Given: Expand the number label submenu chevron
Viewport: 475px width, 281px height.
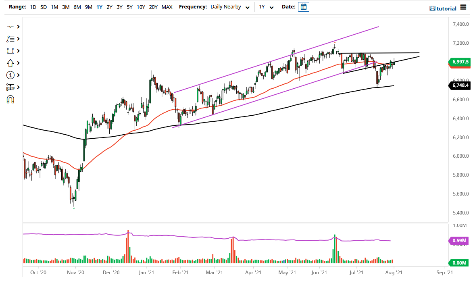Looking at the screenshot, I should [x=19, y=75].
